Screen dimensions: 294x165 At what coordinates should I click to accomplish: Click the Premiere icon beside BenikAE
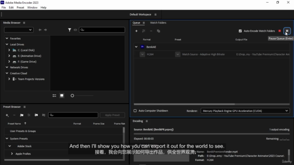(142, 47)
